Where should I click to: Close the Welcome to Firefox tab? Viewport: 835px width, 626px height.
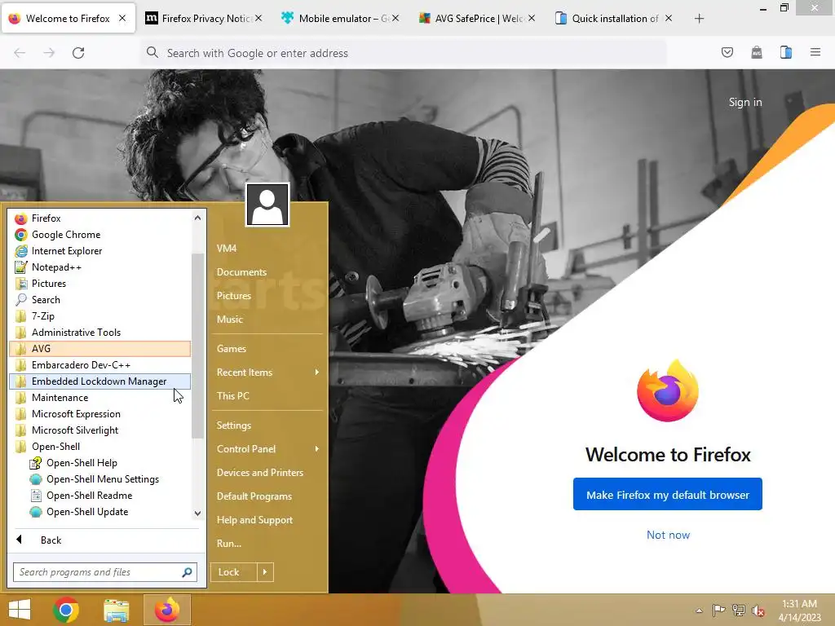(122, 18)
